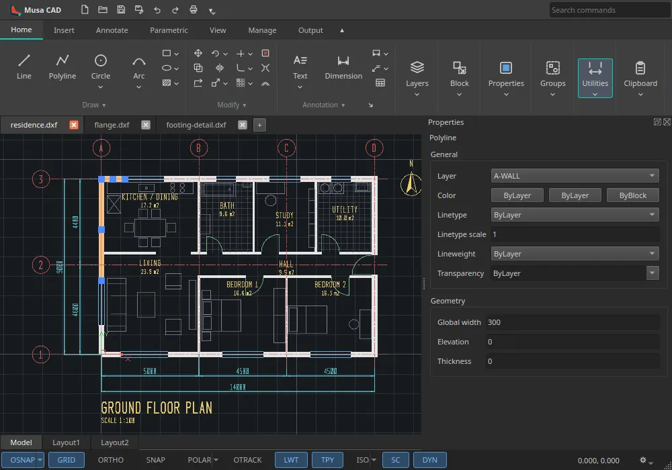
Task: Click the Fillet tool icon
Action: click(241, 68)
